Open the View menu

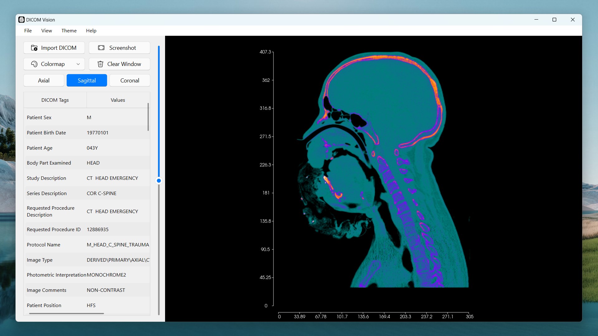coord(46,30)
